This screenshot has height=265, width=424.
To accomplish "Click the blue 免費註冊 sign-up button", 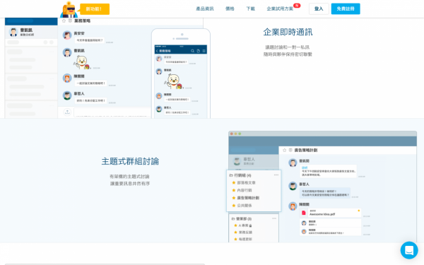I will (x=346, y=8).
